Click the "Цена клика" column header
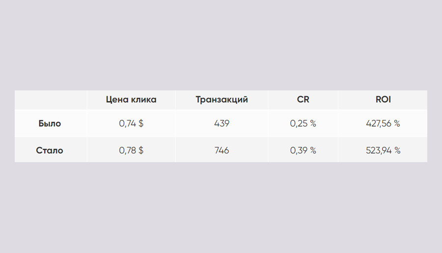Viewport: 442px width, 253px height. pos(131,100)
